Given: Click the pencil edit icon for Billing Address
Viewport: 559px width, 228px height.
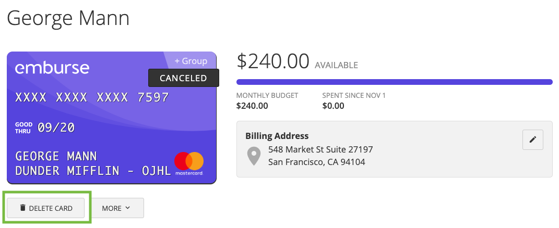Looking at the screenshot, I should click(x=532, y=140).
